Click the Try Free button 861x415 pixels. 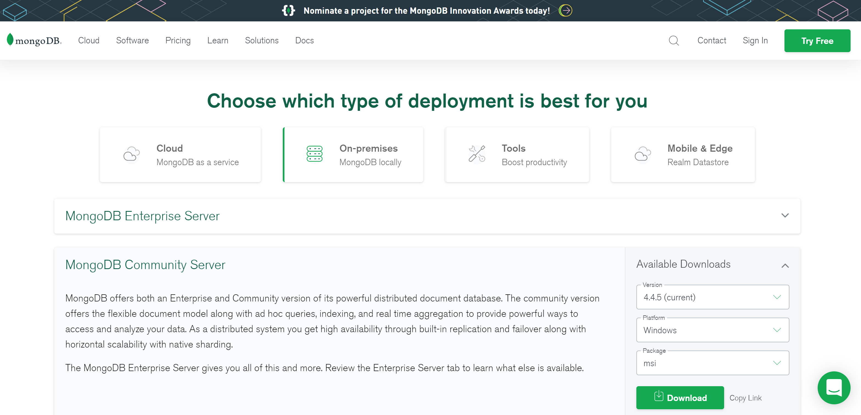(x=817, y=41)
